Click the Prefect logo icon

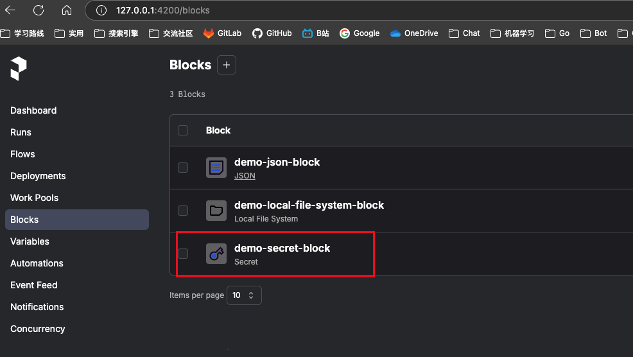point(19,69)
